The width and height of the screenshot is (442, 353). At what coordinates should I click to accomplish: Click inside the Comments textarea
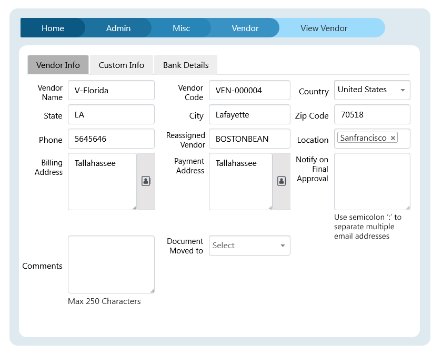point(111,264)
